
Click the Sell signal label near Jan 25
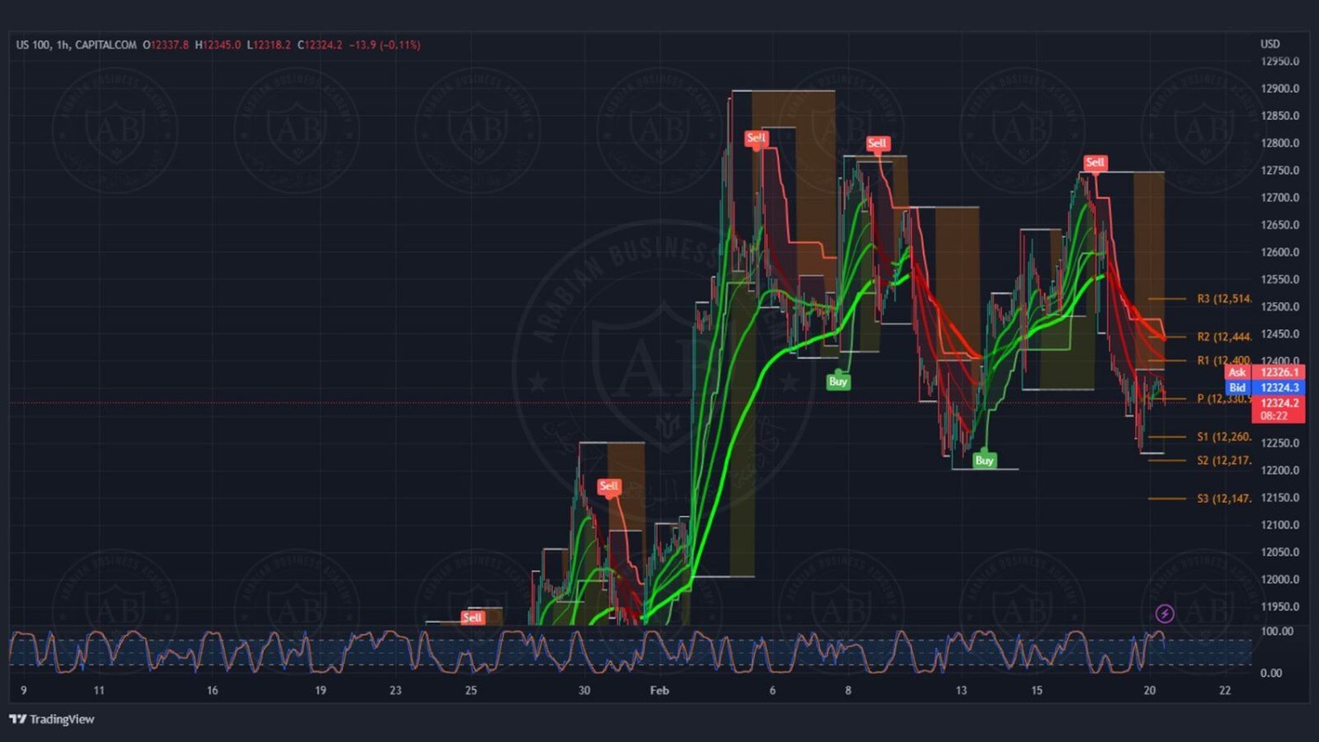pos(472,617)
